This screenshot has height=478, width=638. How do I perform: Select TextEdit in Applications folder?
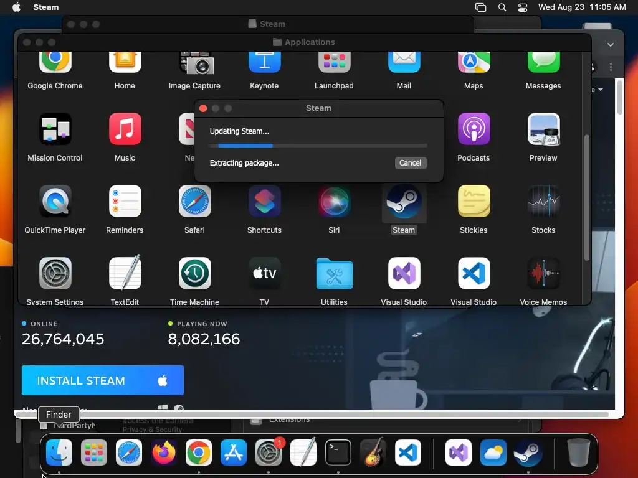tap(125, 273)
